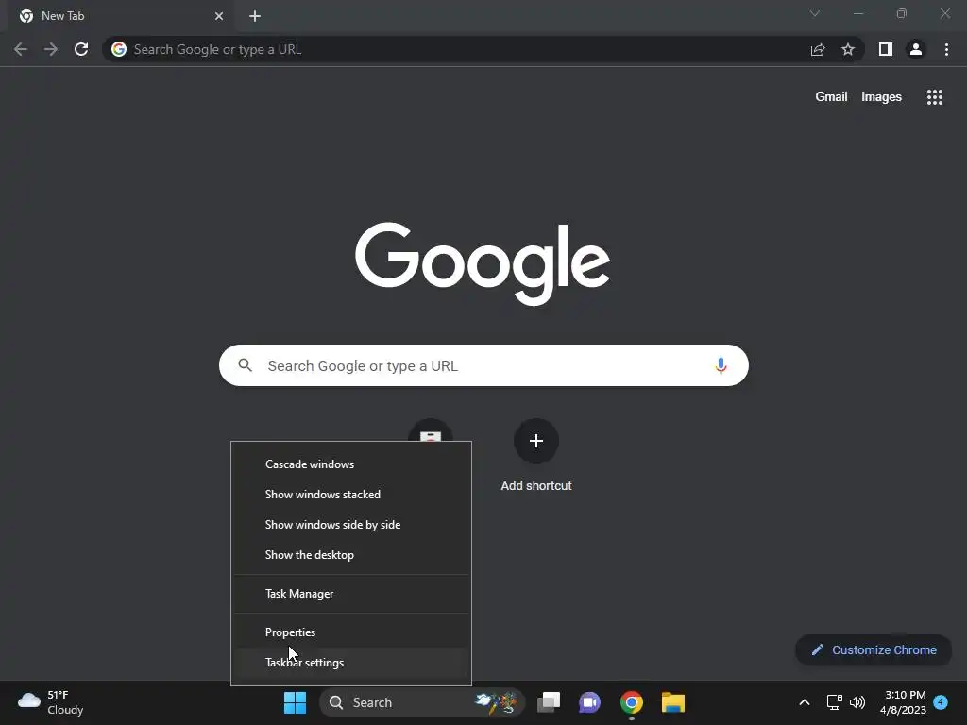Click the Chrome icon on the taskbar
The image size is (967, 725).
[x=632, y=702]
